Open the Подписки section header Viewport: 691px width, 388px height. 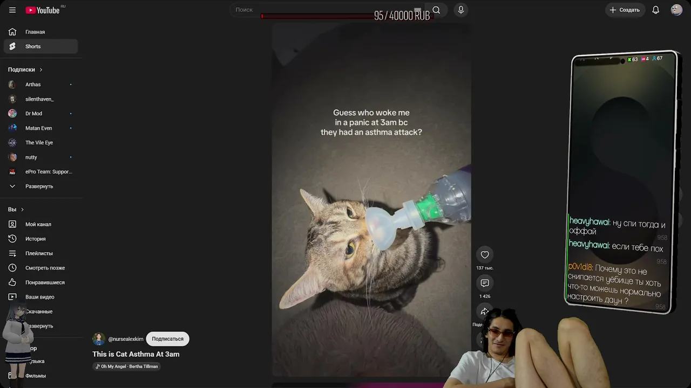click(25, 70)
